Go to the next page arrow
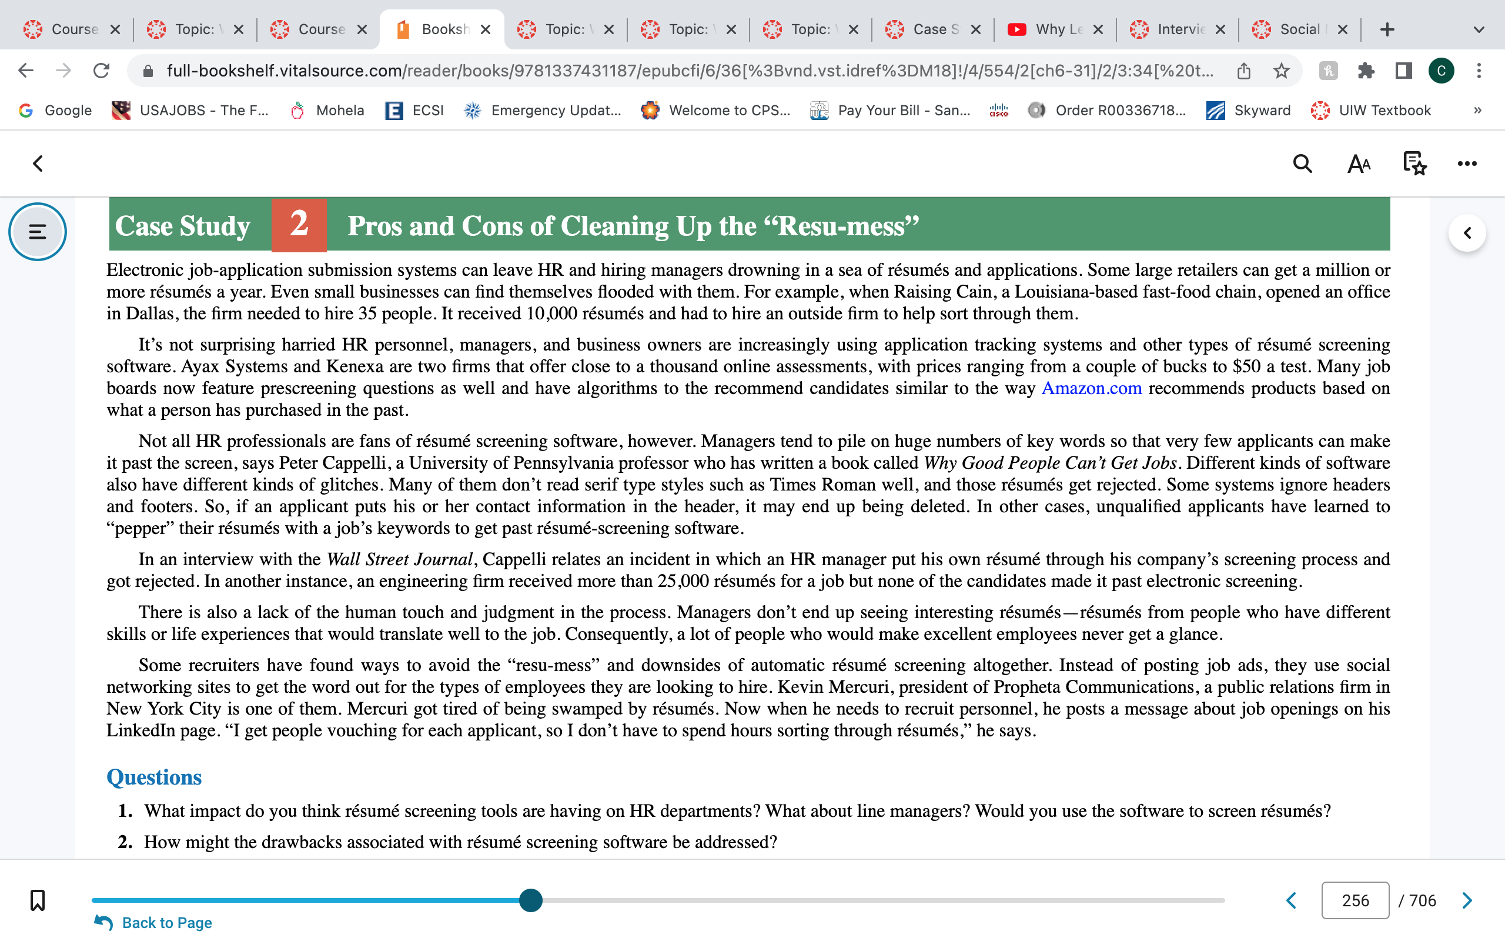1505x941 pixels. (1467, 900)
